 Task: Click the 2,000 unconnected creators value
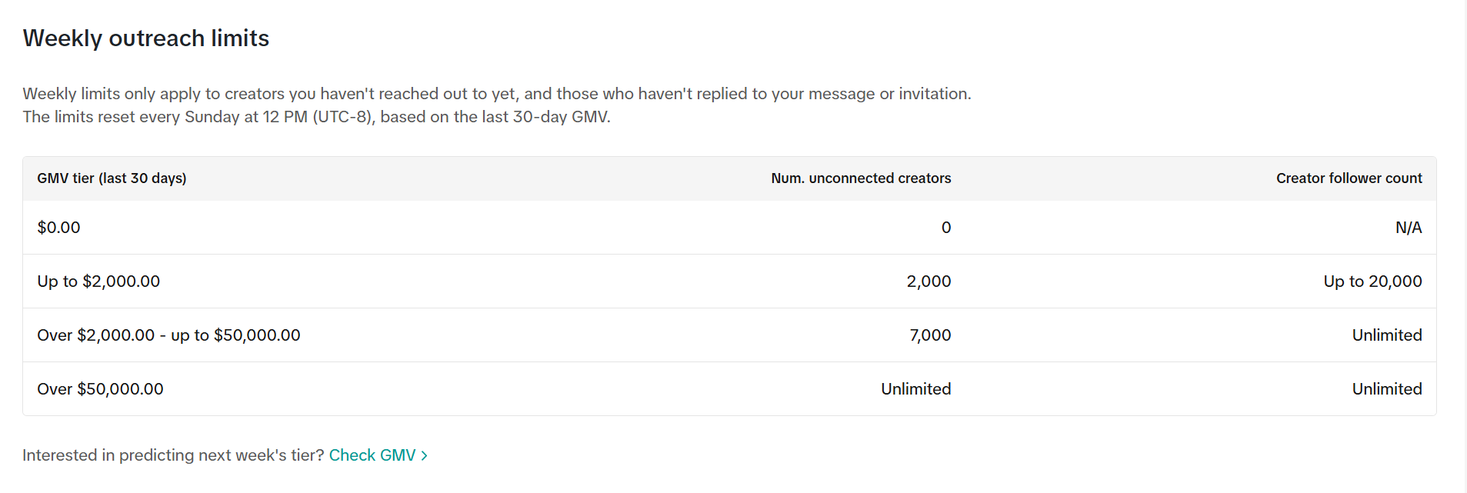[929, 281]
